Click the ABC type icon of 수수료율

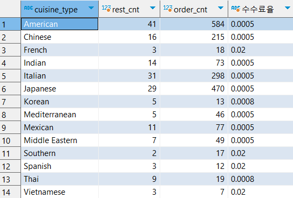236,9
